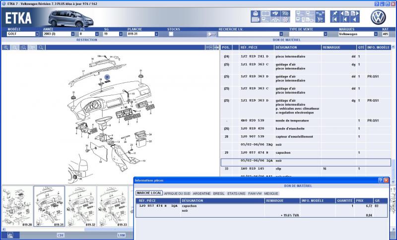Toggle the Stocks checkbox
This screenshot has width=397, height=240.
(x=171, y=34)
